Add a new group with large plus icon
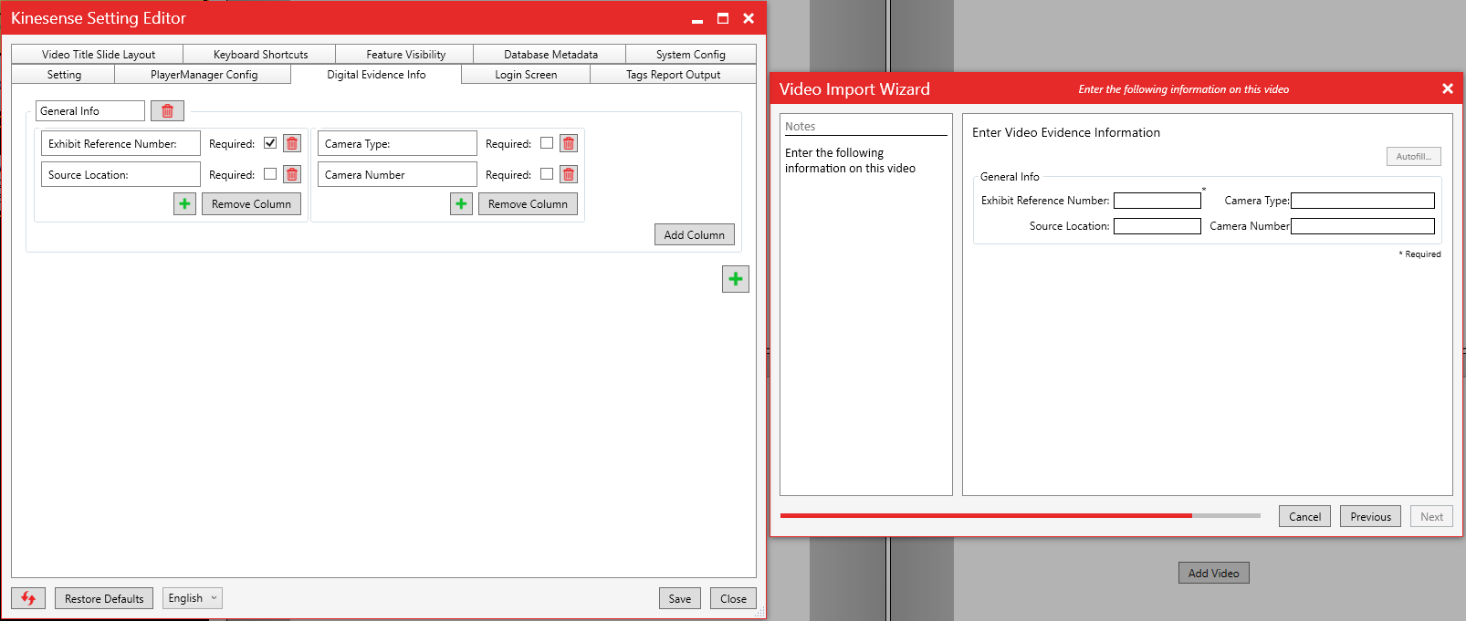Image resolution: width=1466 pixels, height=621 pixels. (x=735, y=279)
